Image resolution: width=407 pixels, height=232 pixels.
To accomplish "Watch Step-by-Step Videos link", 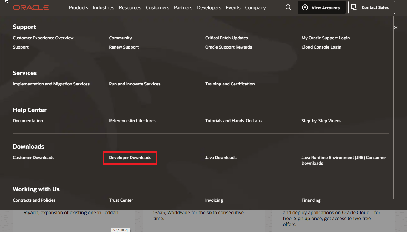I will tap(321, 121).
